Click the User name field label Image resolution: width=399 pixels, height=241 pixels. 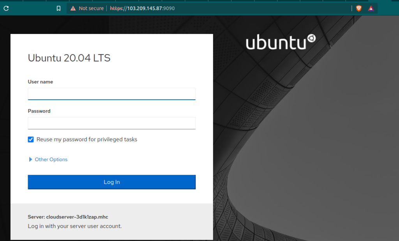tap(41, 82)
